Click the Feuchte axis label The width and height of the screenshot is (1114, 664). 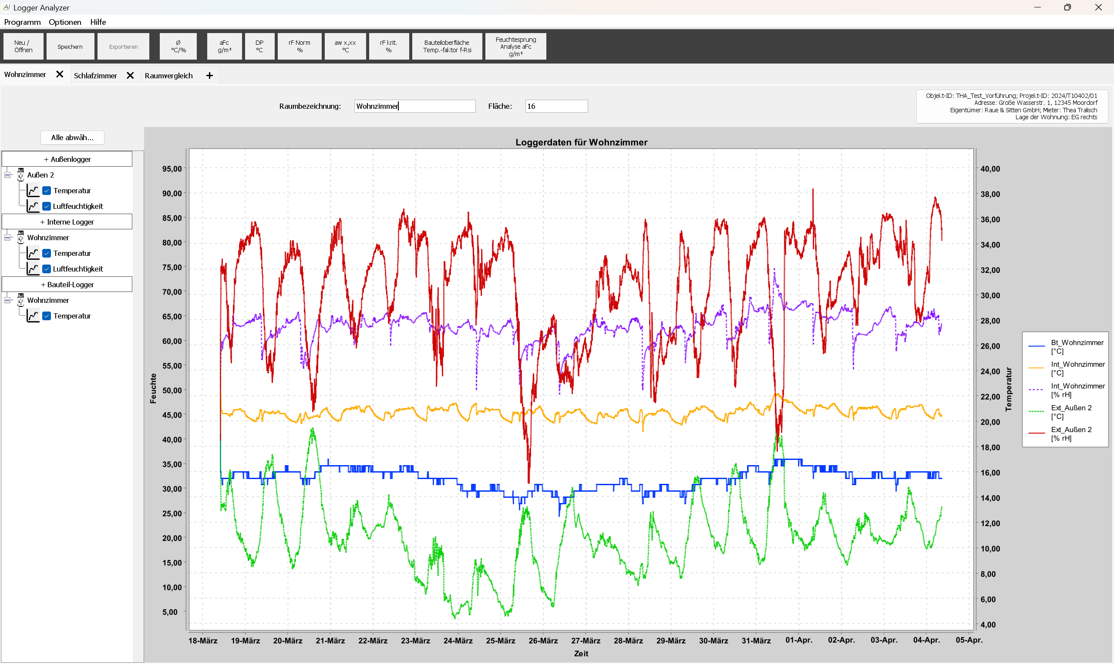(154, 389)
